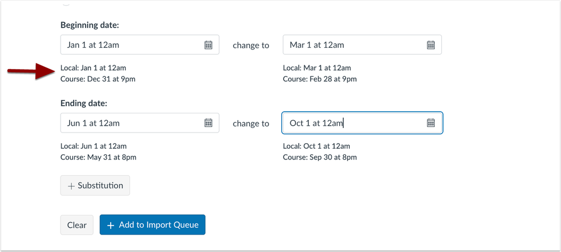The width and height of the screenshot is (561, 252).
Task: Open calendar picker for Oct 1 date field
Action: (x=431, y=123)
